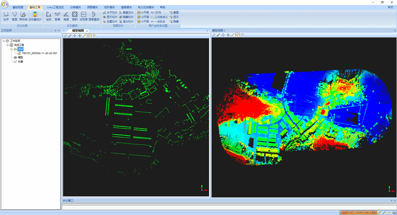This screenshot has width=397, height=215.
Task: Open the 降采样 (downsample) tool
Action: tap(23, 16)
